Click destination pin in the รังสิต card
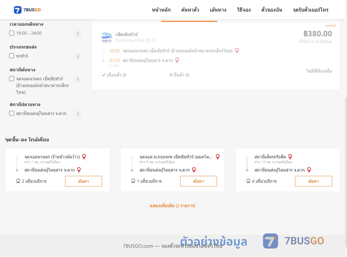The height and width of the screenshot is (257, 347). point(309,170)
